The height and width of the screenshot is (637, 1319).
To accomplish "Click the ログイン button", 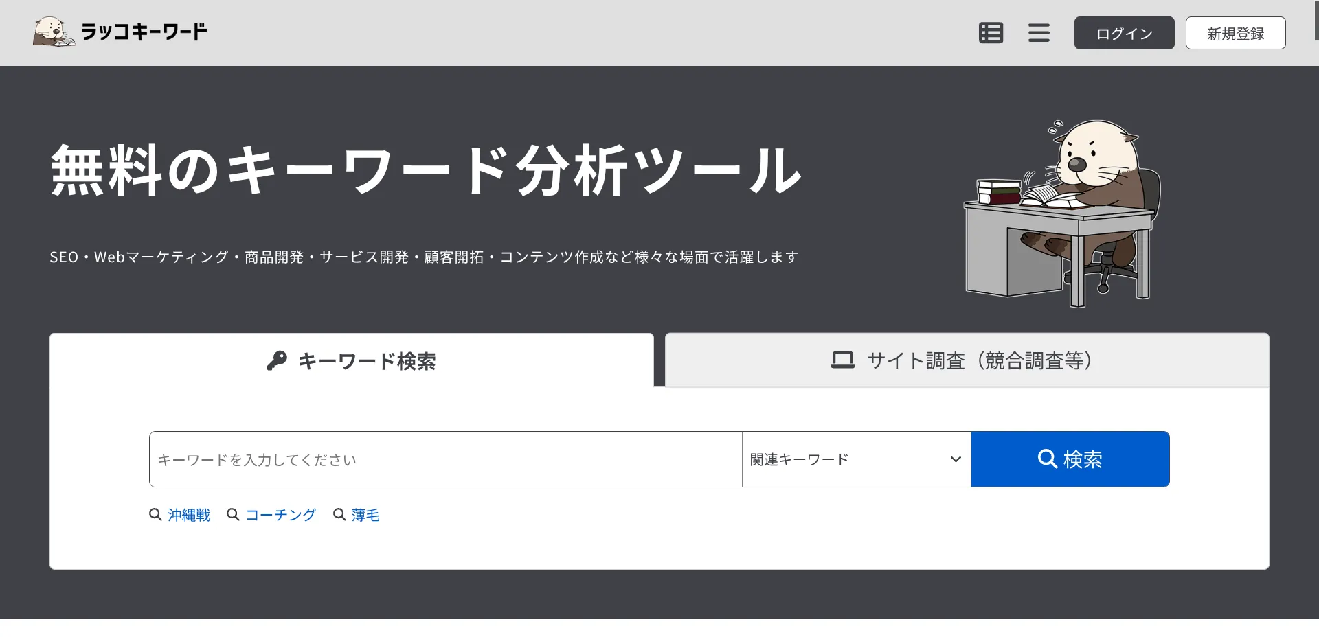I will (1124, 33).
